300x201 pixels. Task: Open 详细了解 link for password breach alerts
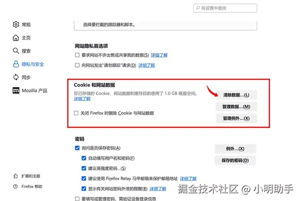pyautogui.click(x=158, y=189)
